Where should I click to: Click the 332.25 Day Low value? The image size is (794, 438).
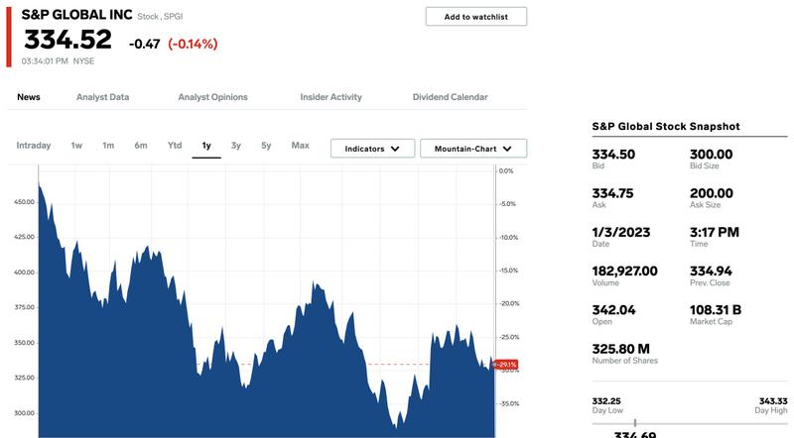click(606, 401)
